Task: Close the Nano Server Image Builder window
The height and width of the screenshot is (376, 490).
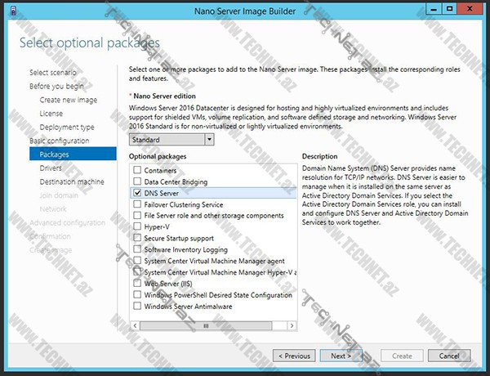Action: click(470, 9)
